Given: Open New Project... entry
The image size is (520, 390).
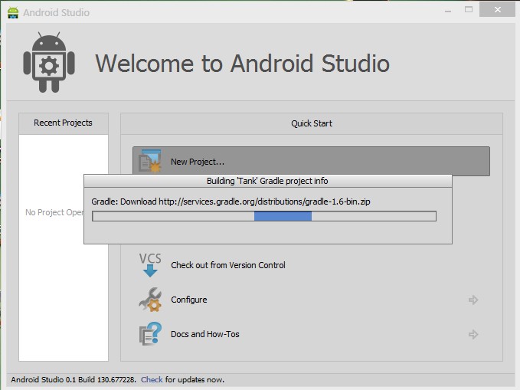Looking at the screenshot, I should pyautogui.click(x=311, y=162).
